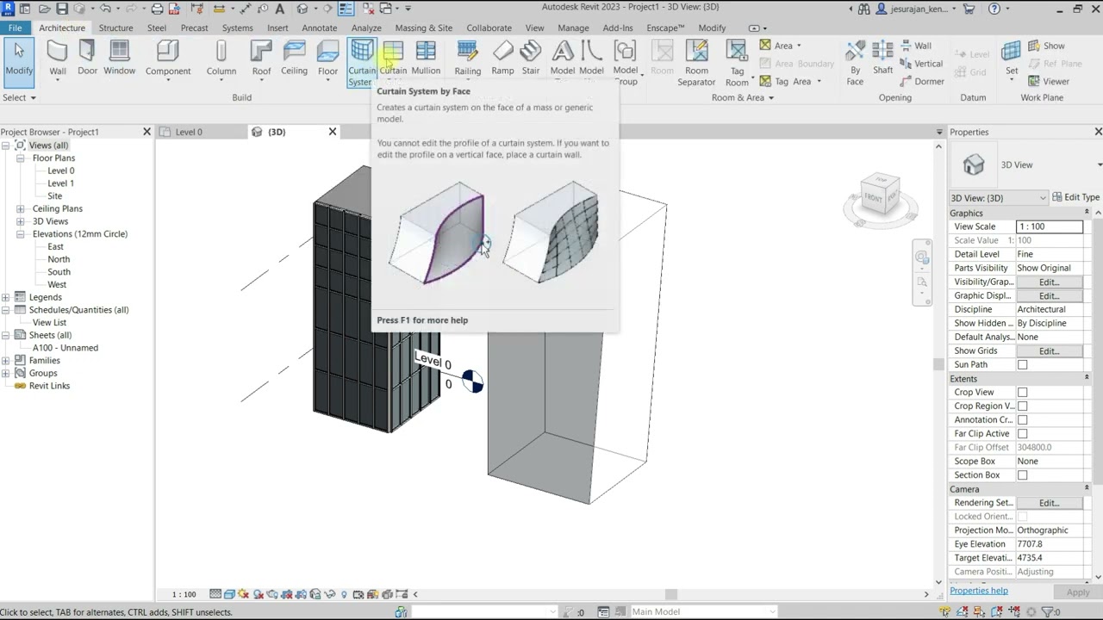Select the Window tool
This screenshot has width=1103, height=620.
coord(119,59)
